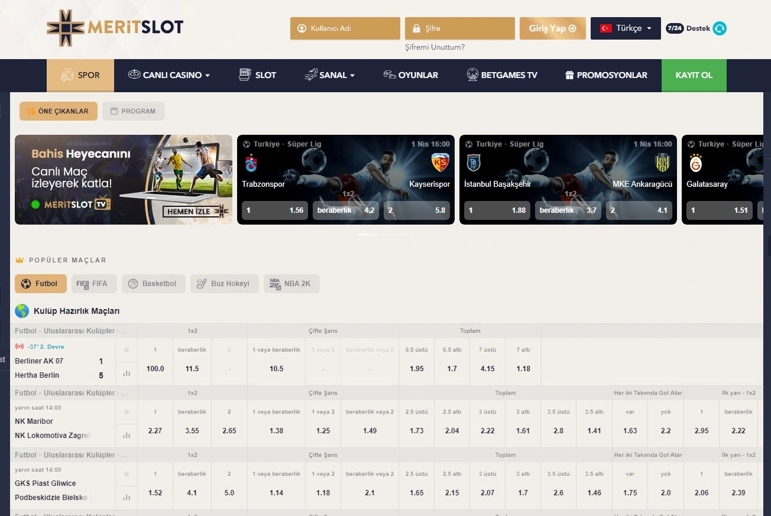Image resolution: width=771 pixels, height=516 pixels.
Task: Select NK Lokomotiva away win odds 2.65
Action: click(229, 424)
